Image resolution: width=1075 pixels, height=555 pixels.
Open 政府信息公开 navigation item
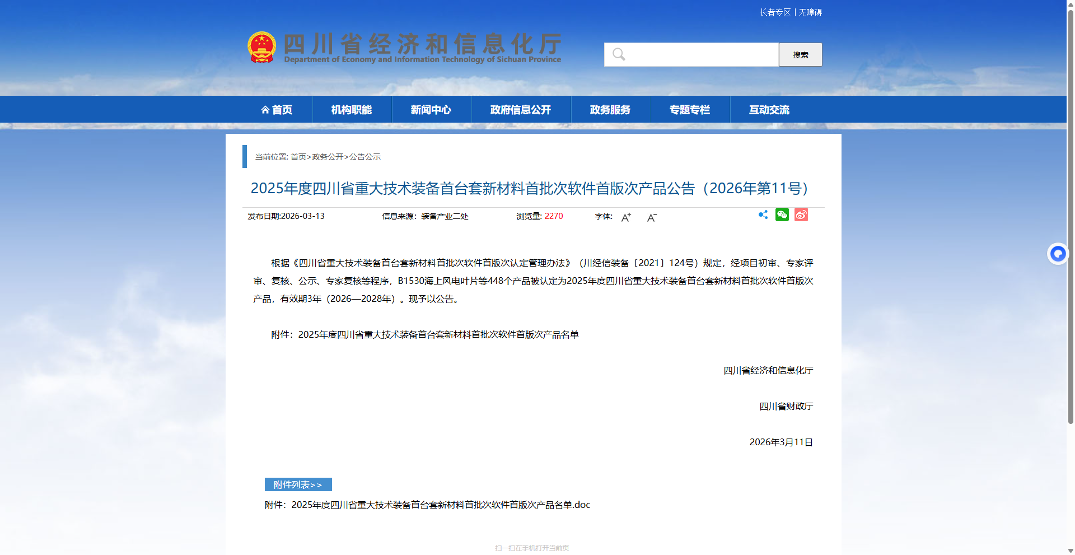click(x=521, y=110)
